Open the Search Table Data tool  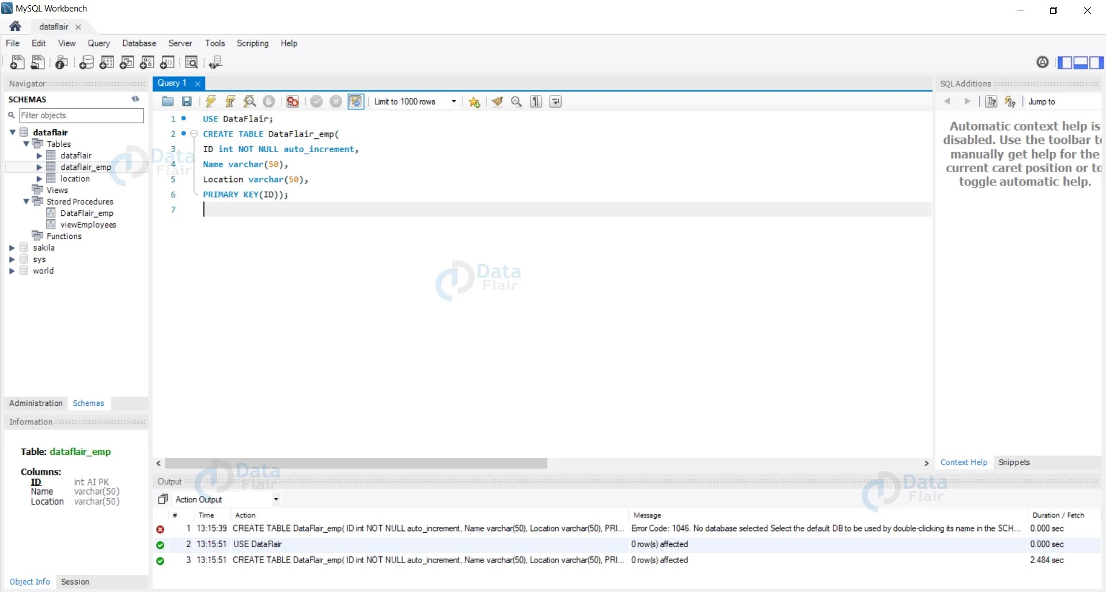point(191,62)
